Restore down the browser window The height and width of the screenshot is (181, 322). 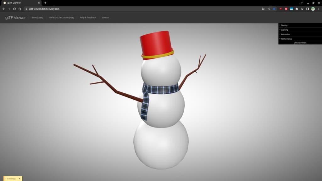[x=314, y=3]
